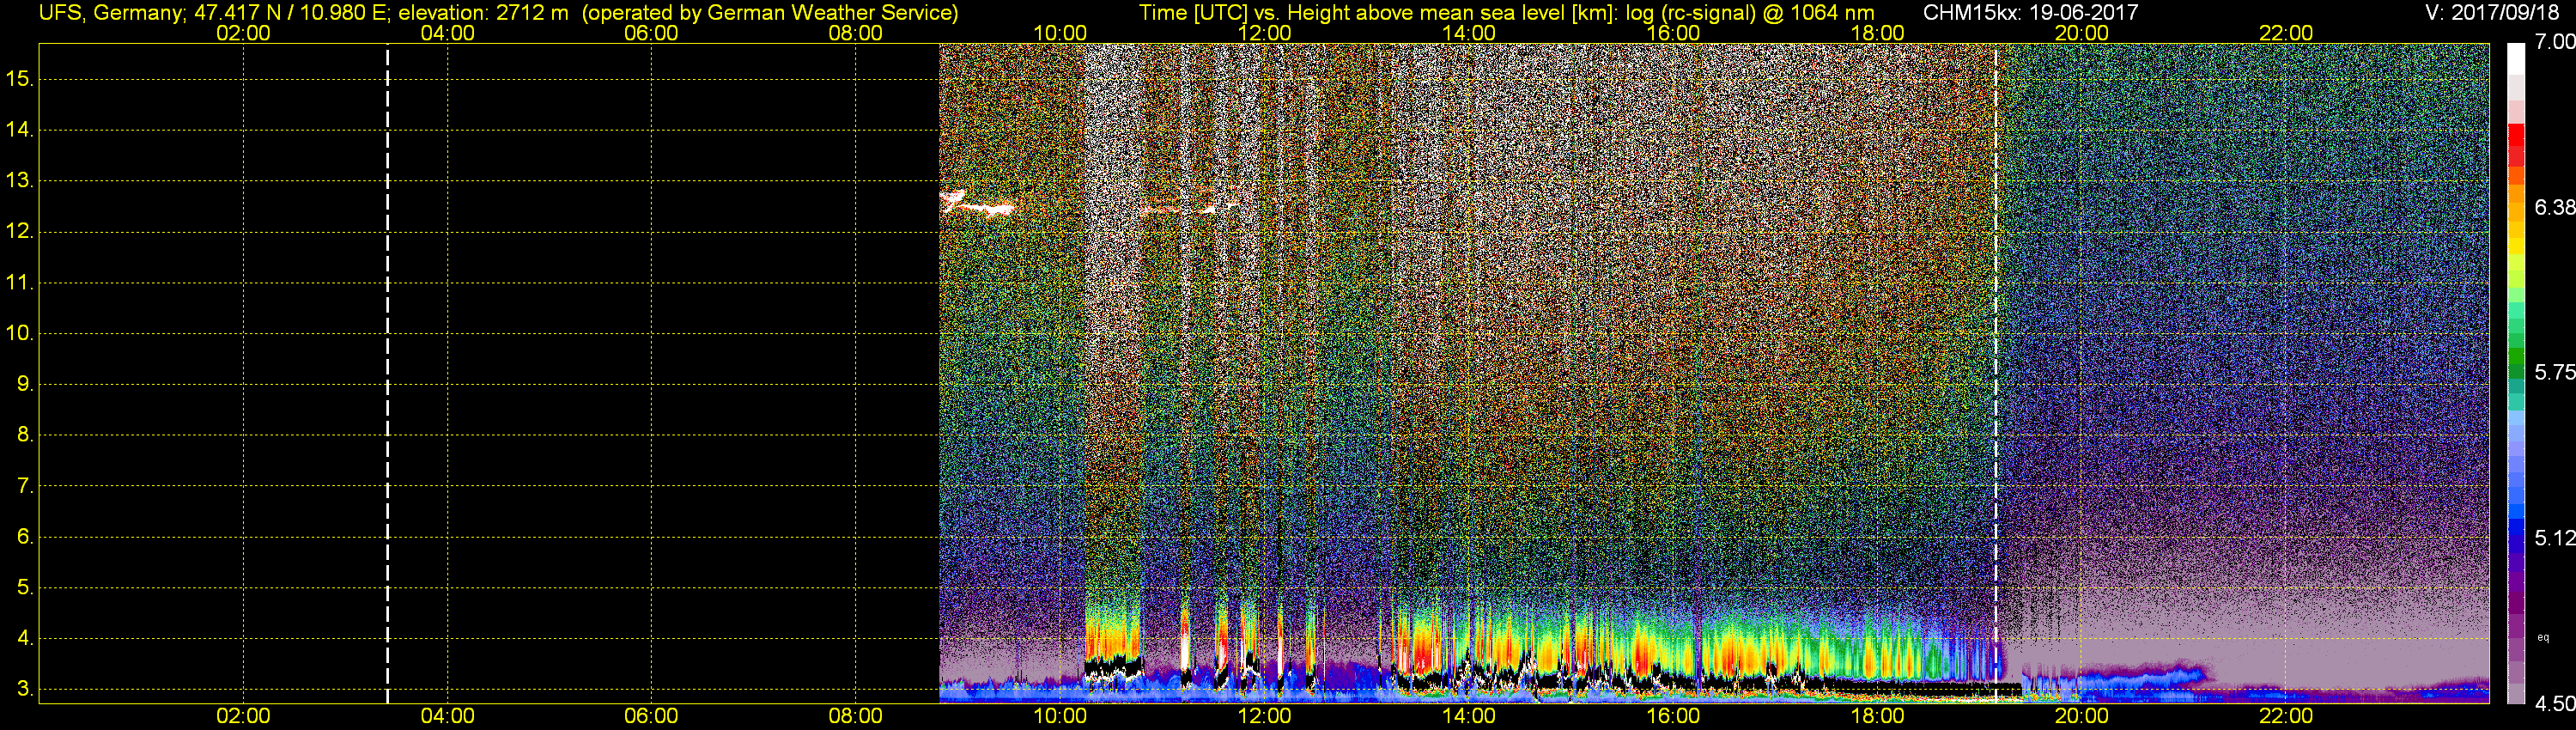Click the colorbar value 6.38

[2554, 207]
